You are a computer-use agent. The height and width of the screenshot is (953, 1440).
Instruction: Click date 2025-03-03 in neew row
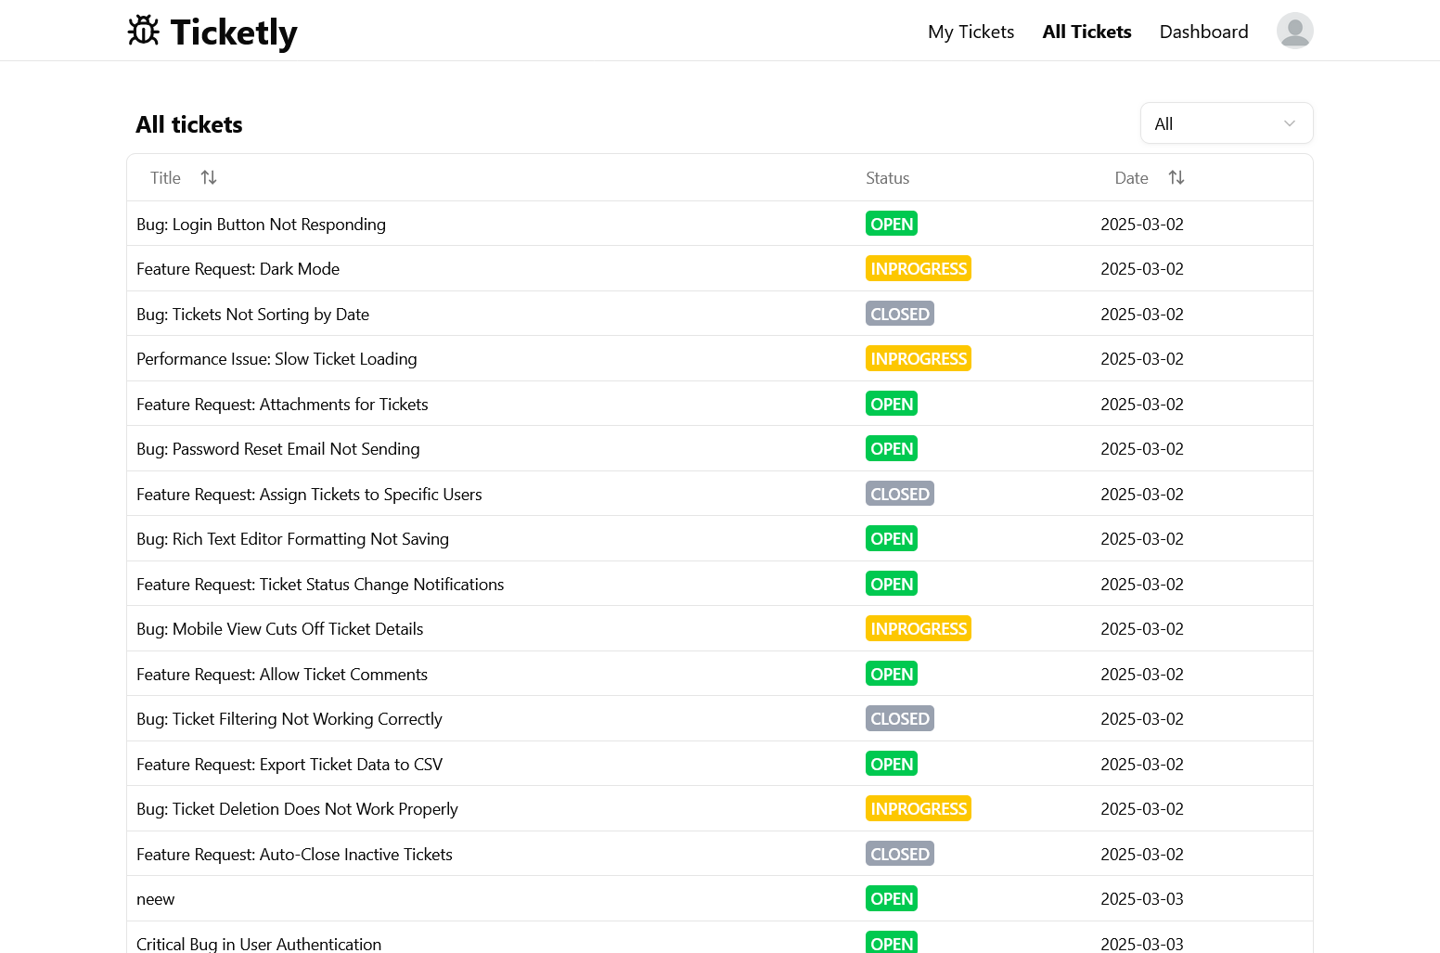coord(1142,899)
